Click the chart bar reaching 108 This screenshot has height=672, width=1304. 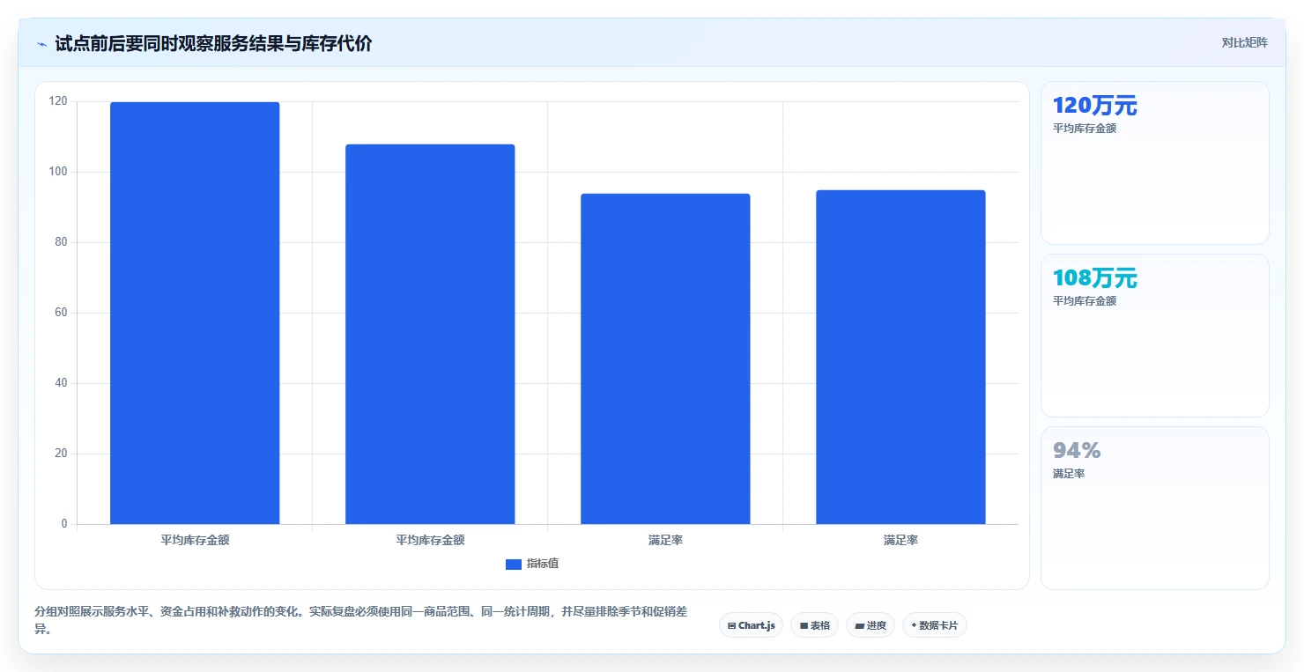pyautogui.click(x=430, y=335)
